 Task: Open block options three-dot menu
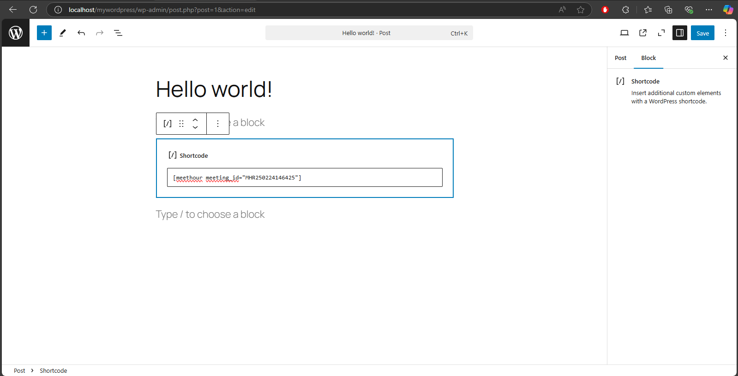pos(218,124)
